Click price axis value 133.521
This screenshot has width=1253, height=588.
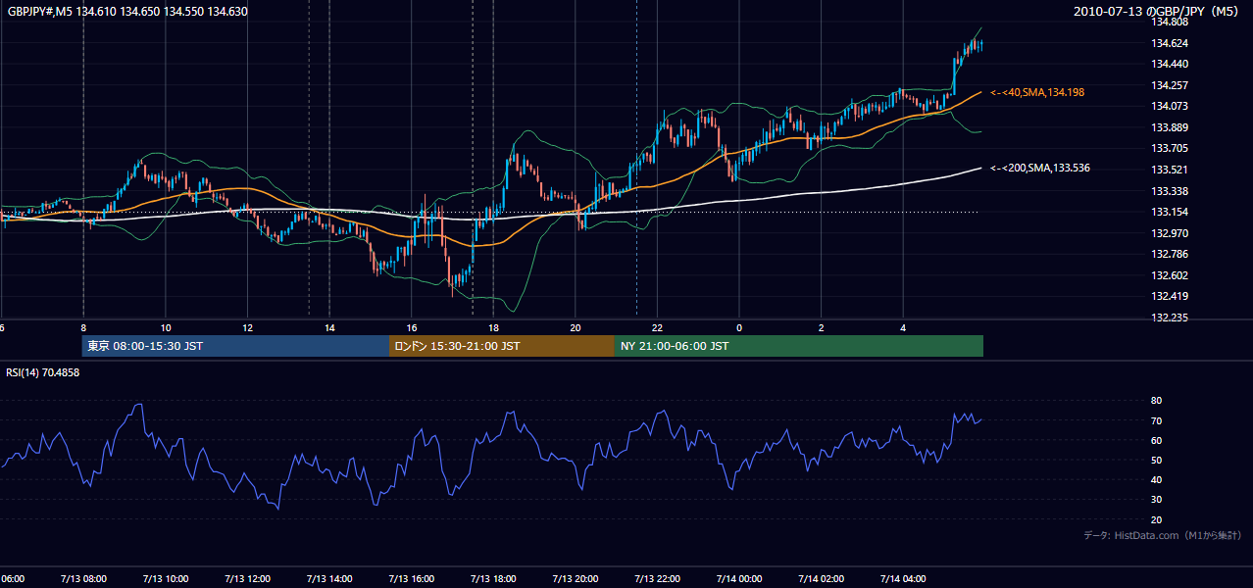point(1171,170)
